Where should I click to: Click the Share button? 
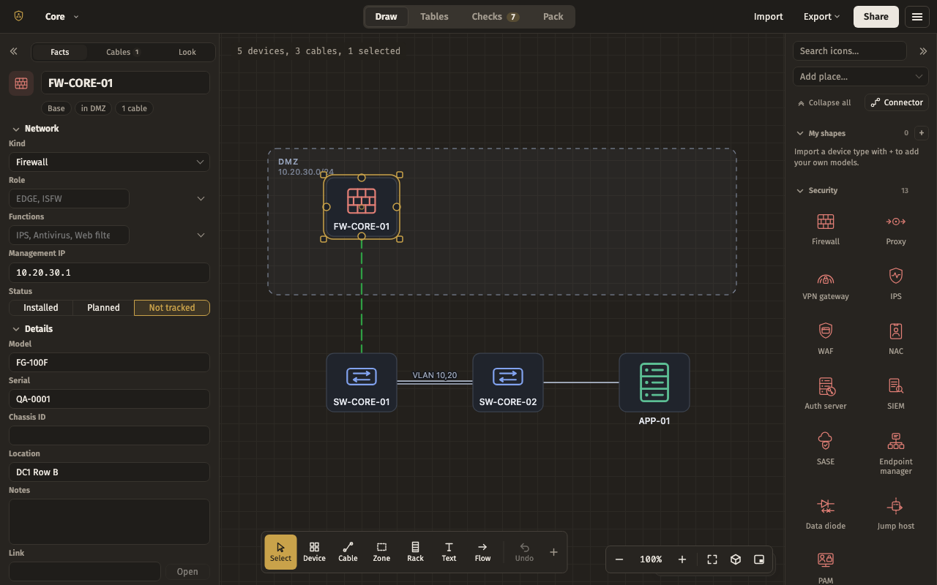point(876,16)
